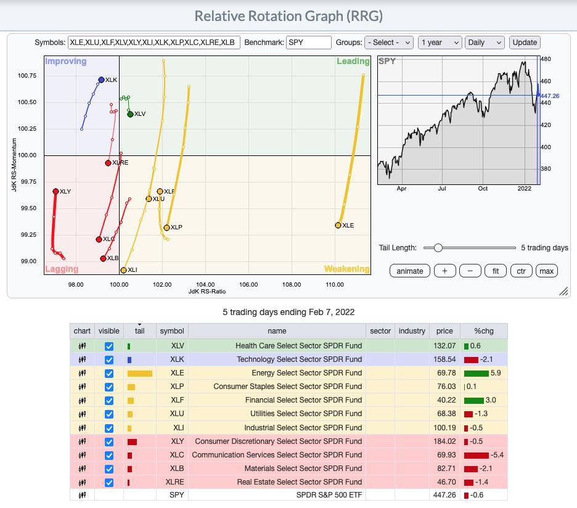
Task: Sort table by %chg column
Action: click(483, 331)
